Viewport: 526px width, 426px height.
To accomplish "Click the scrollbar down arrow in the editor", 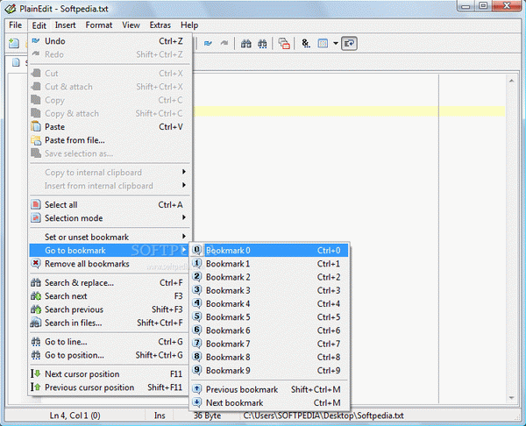I will (512, 398).
